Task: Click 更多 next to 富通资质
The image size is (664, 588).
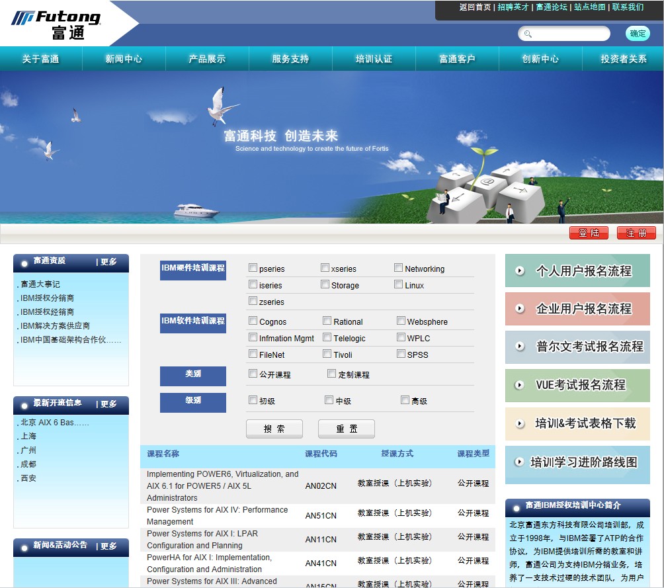Action: click(x=108, y=262)
